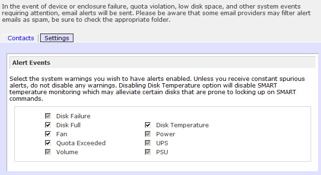Disable the Fan alert checkbox
The width and height of the screenshot is (321, 175).
[48, 134]
